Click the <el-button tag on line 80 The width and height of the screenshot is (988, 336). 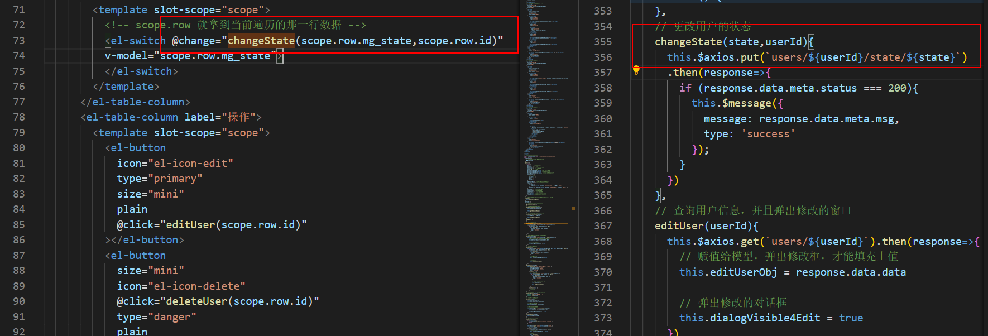tap(136, 148)
